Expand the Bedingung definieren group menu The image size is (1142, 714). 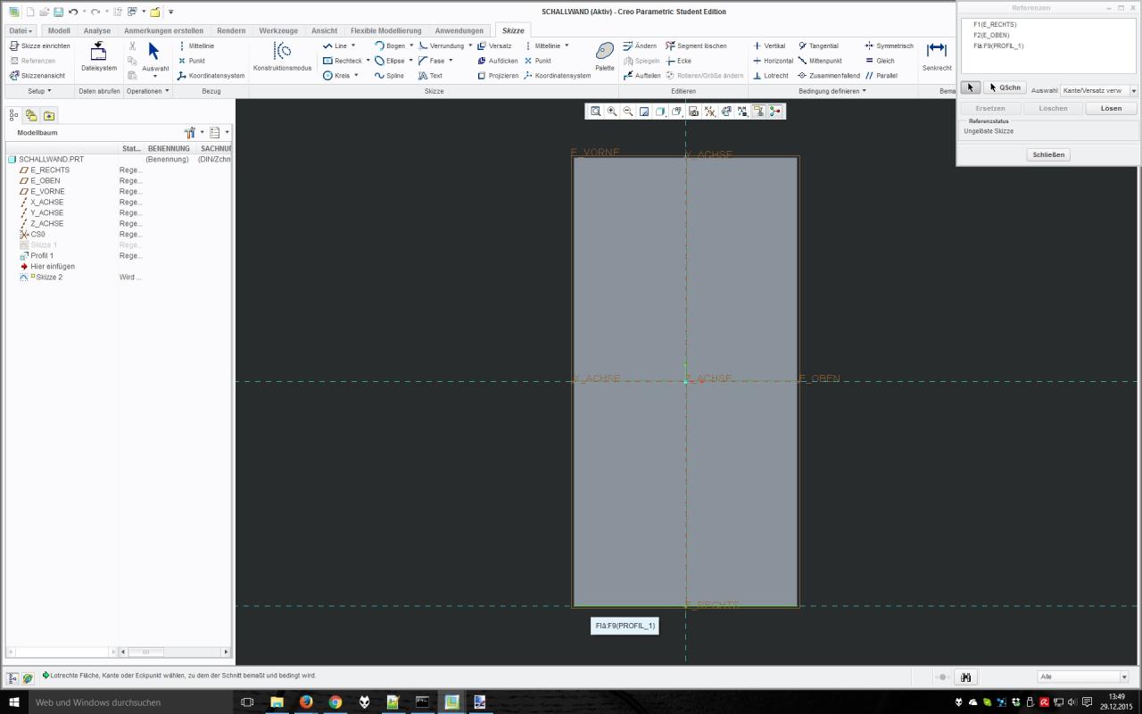point(832,91)
